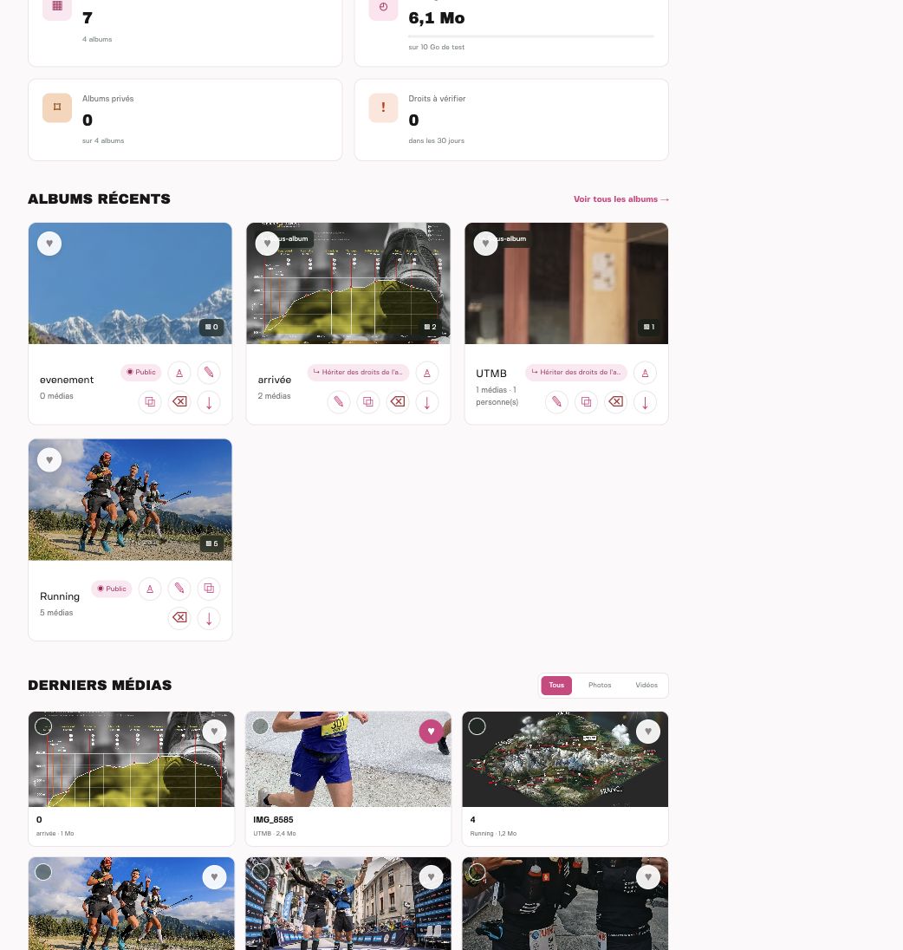Click the grid icon on the 7 médias card
This screenshot has height=950, width=903.
pos(57,7)
